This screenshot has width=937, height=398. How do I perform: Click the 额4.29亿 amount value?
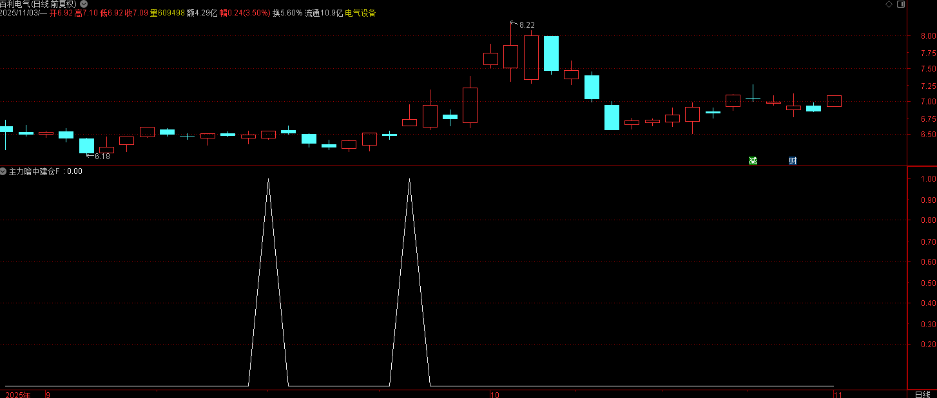click(202, 13)
